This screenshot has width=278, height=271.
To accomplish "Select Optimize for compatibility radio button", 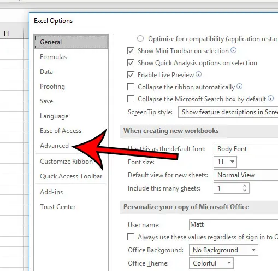I will tap(140, 38).
